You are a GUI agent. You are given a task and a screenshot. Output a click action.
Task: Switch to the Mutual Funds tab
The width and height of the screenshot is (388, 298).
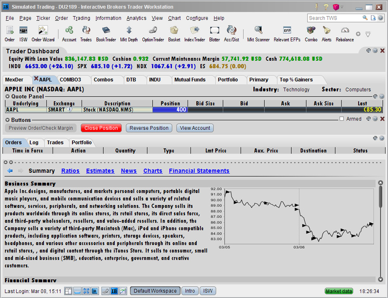pos(190,80)
